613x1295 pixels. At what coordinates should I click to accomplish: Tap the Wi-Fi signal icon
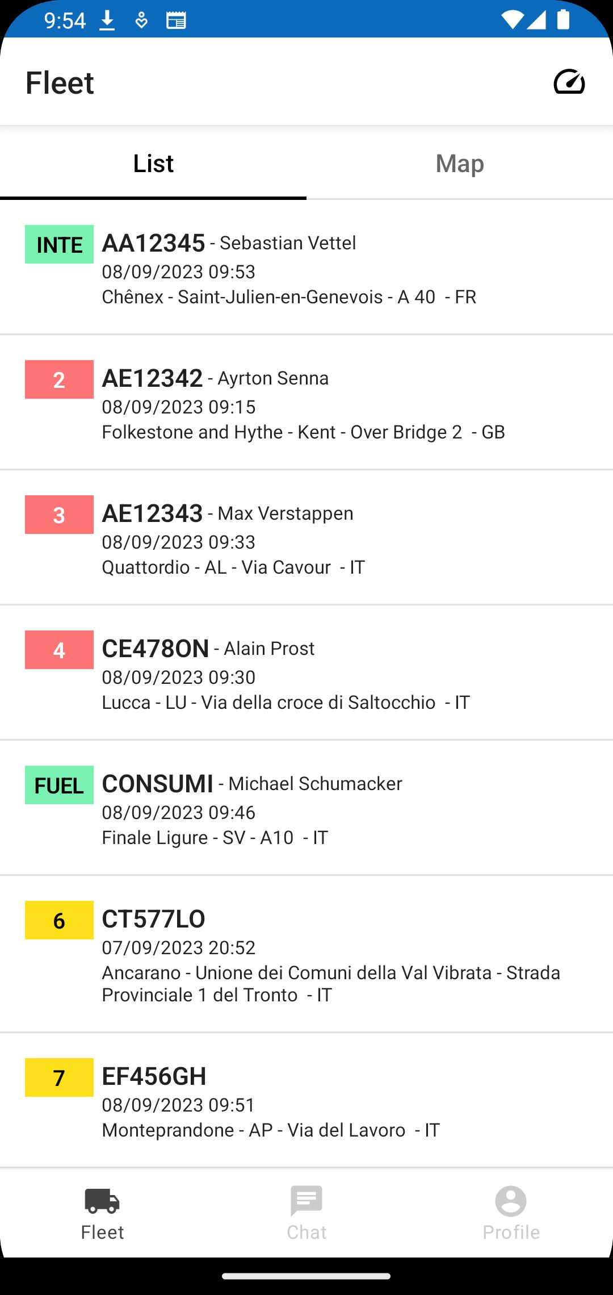(513, 20)
